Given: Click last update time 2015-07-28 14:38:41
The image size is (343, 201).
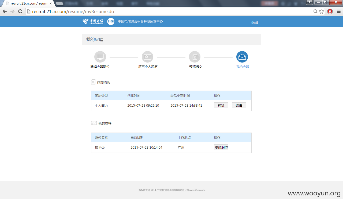Looking at the screenshot, I should click(186, 106).
